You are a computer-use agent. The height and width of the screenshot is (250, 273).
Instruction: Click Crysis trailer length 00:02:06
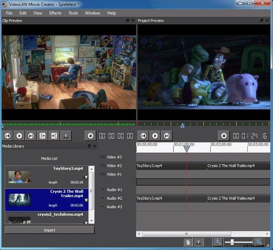click(77, 205)
